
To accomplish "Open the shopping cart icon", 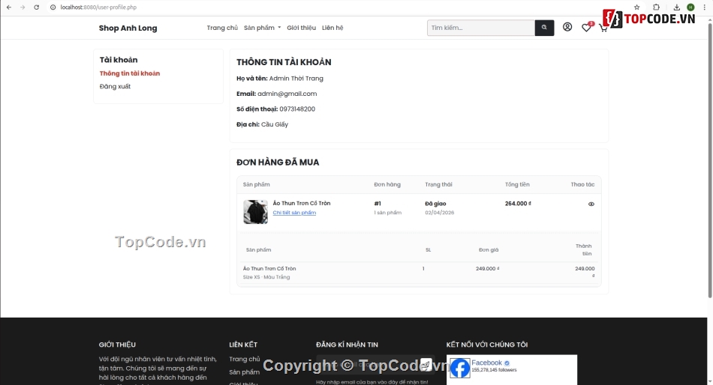I will (x=603, y=28).
